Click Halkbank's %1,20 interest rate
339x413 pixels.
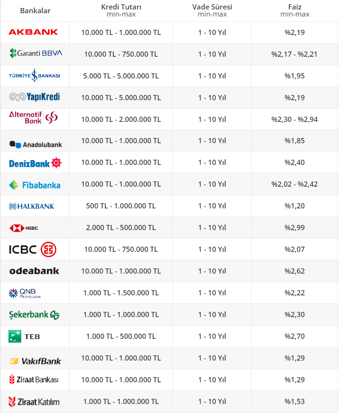(295, 206)
